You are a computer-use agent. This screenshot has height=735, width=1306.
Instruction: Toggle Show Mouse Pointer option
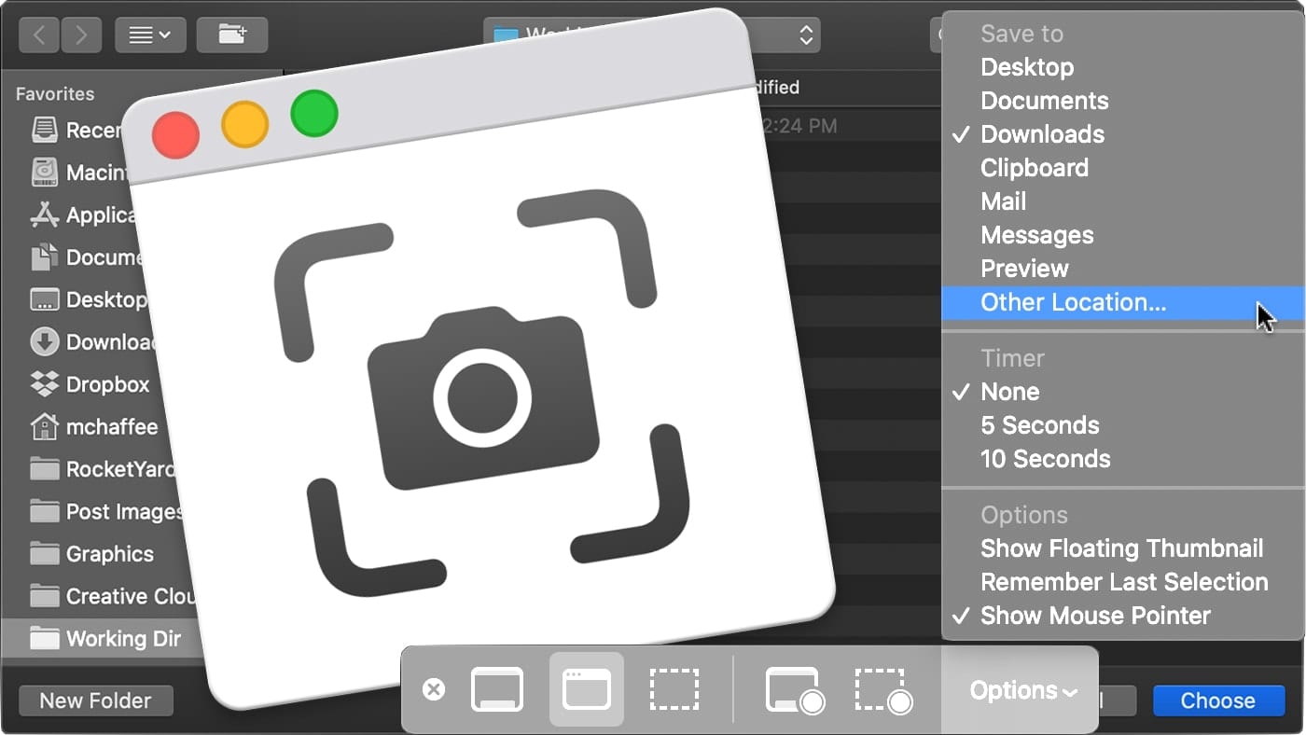(x=1095, y=616)
